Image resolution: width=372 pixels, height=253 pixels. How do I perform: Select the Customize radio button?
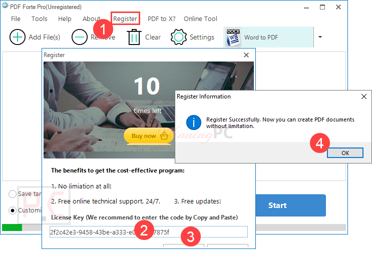coord(13,210)
